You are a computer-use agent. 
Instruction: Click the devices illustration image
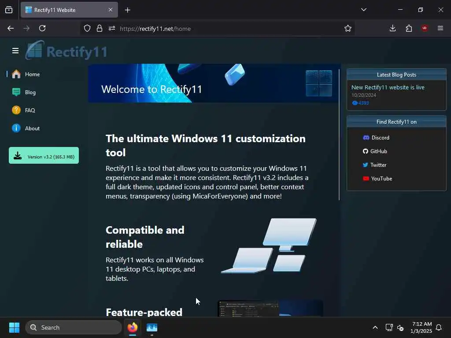(269, 246)
